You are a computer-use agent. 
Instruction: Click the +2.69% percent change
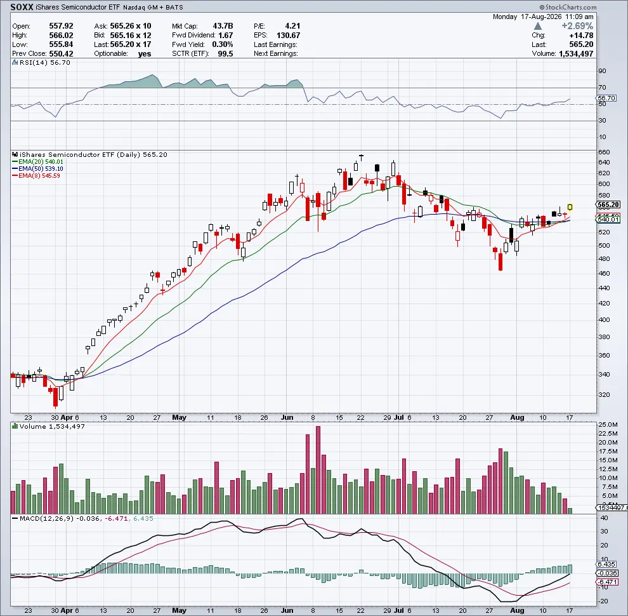[577, 26]
